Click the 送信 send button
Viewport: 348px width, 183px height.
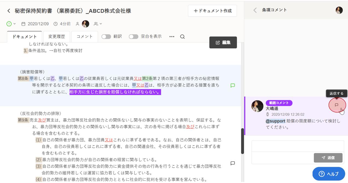[328, 158]
